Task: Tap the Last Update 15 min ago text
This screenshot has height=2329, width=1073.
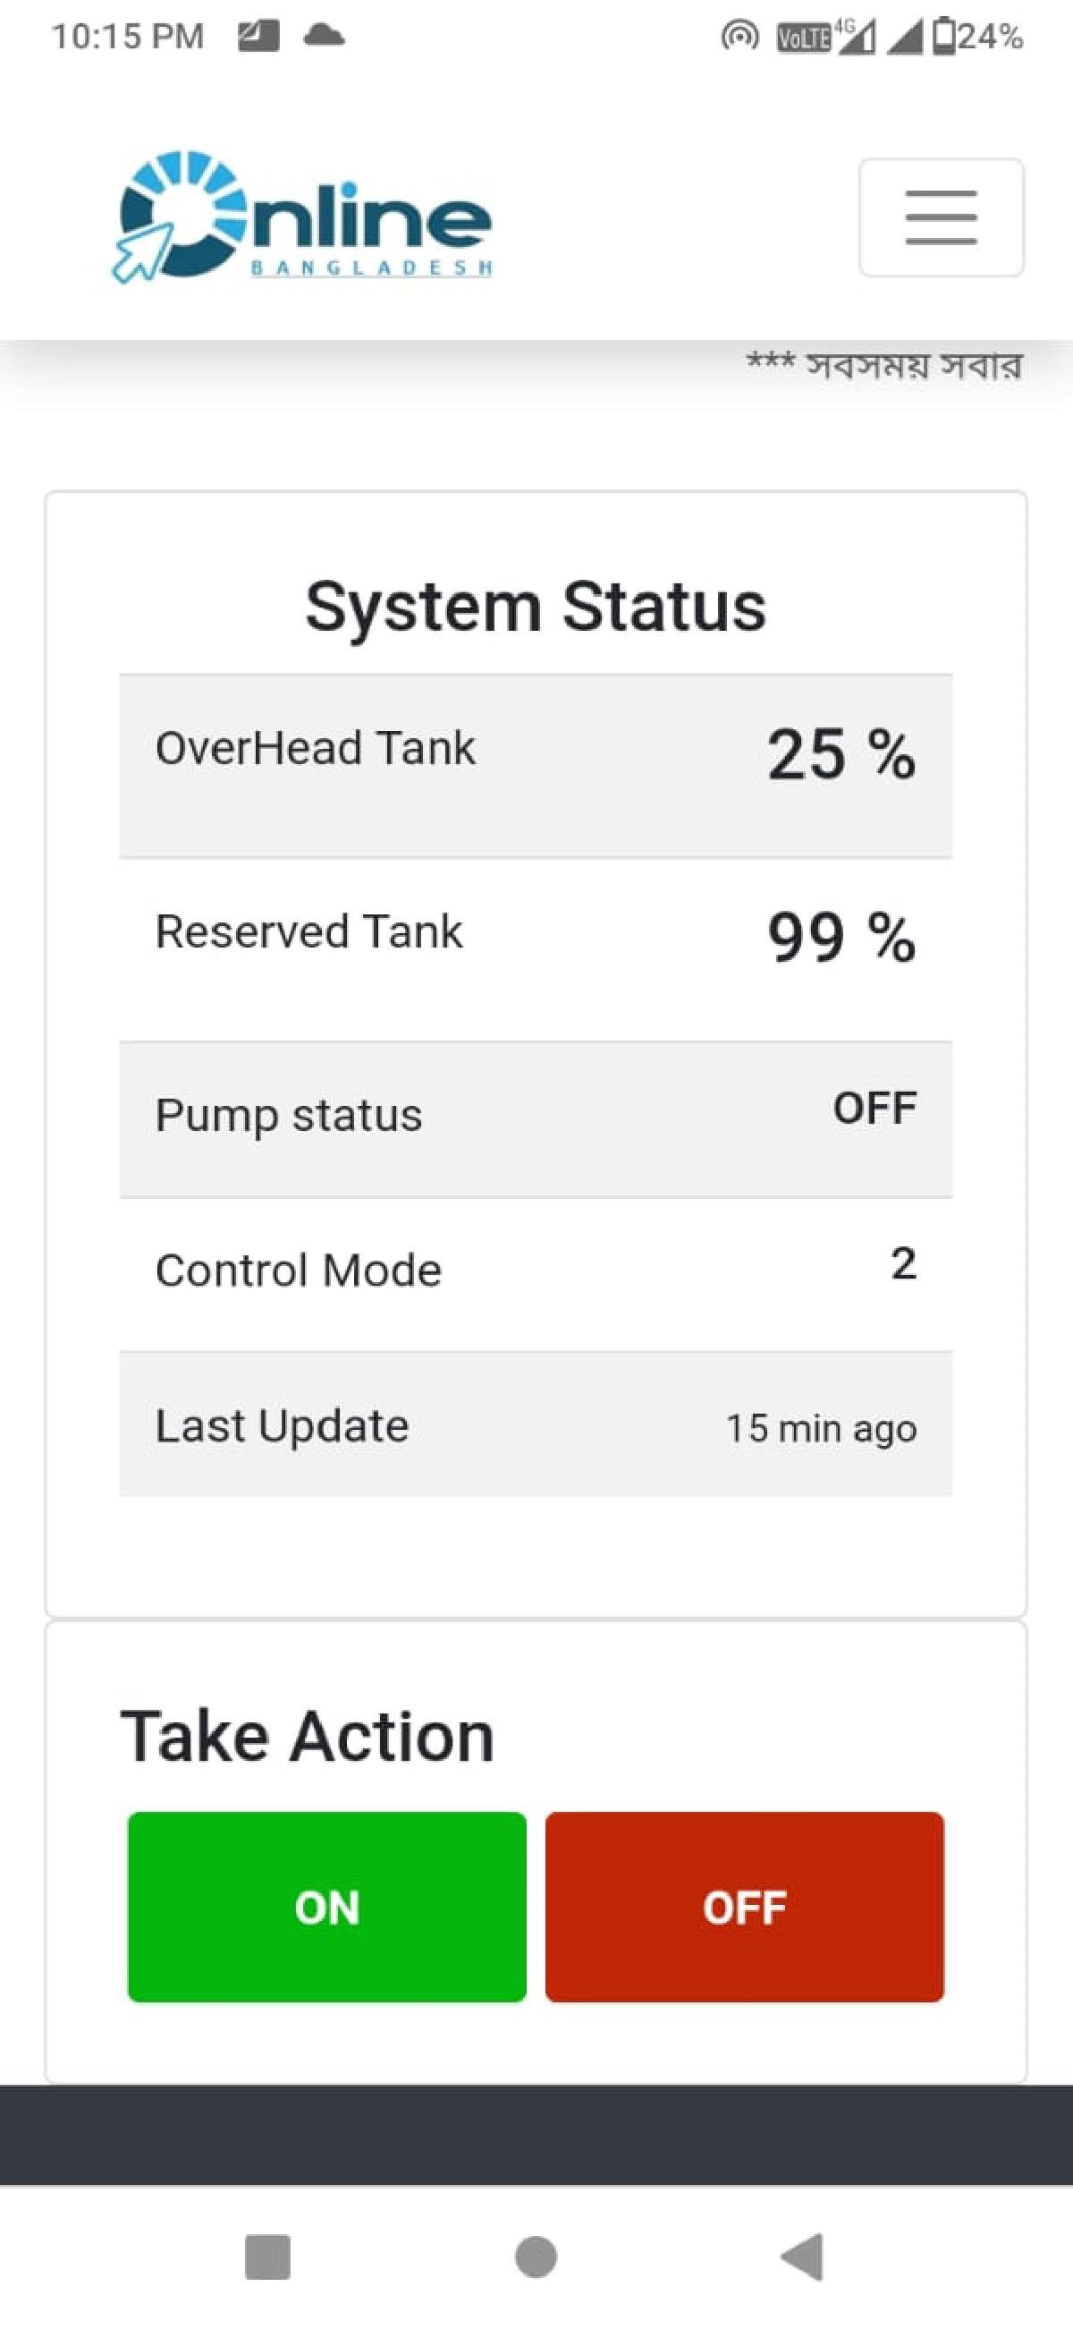Action: [x=821, y=1429]
